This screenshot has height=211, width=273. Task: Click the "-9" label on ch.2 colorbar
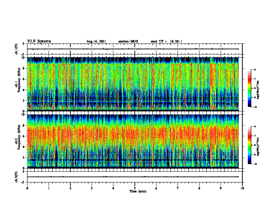(255, 154)
